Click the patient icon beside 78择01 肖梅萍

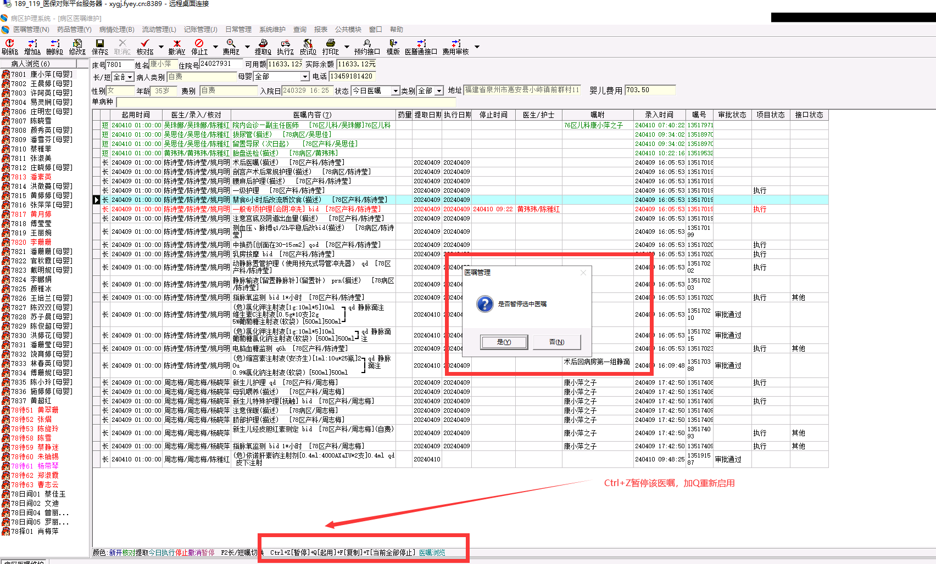coord(5,531)
